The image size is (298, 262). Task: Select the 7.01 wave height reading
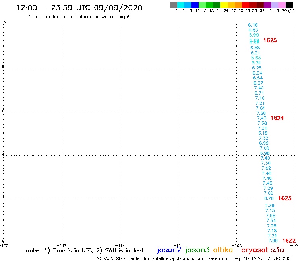260,108
